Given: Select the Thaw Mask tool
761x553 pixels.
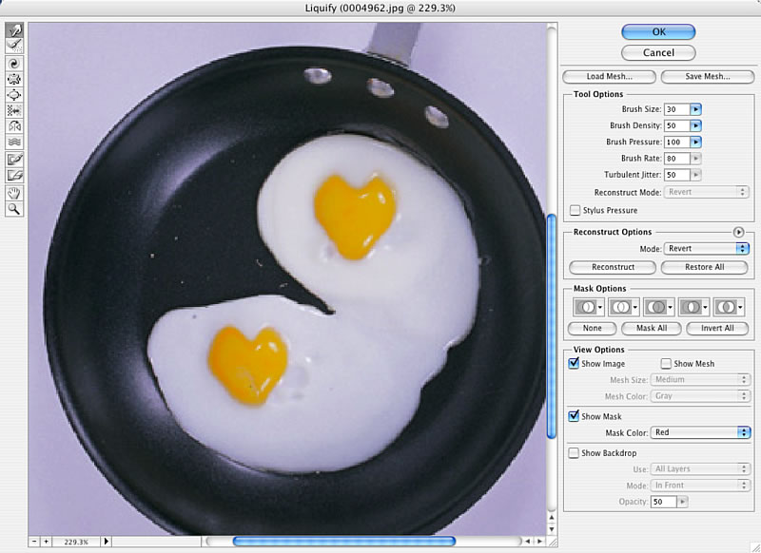Looking at the screenshot, I should coord(14,175).
